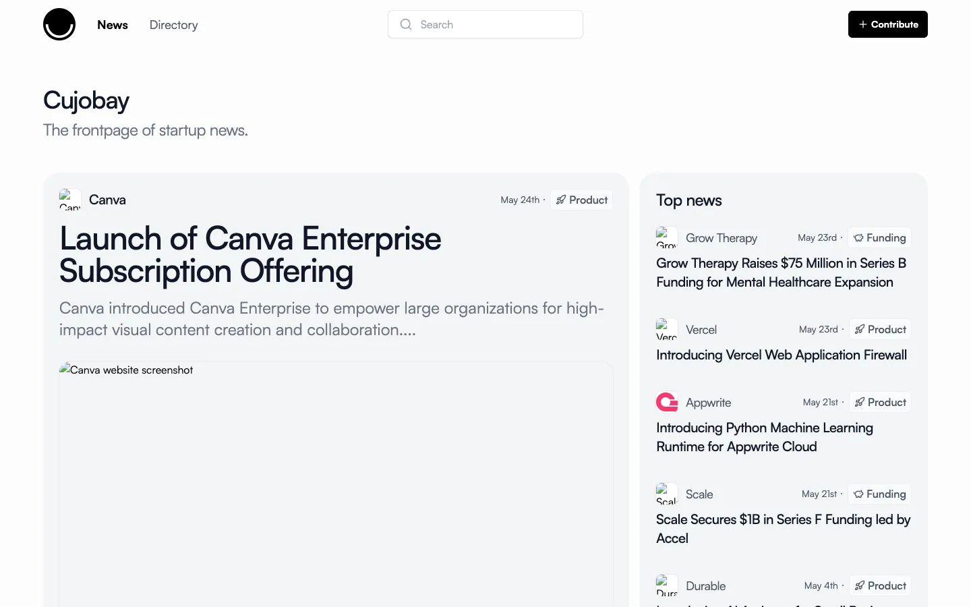Click the Funding tag for Grow Therapy
971x607 pixels.
[x=879, y=237]
